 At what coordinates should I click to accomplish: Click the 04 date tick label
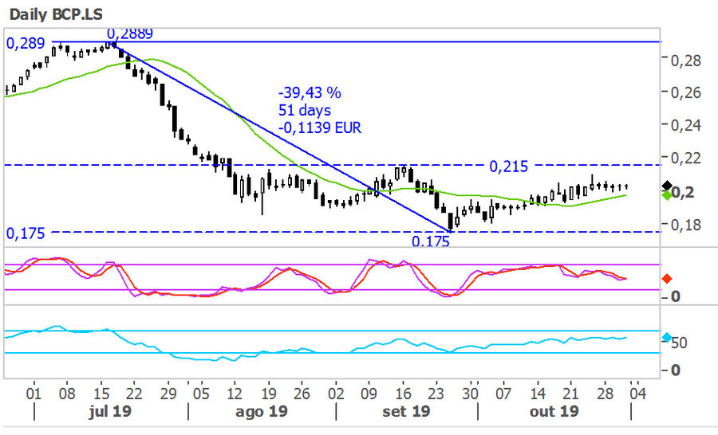pos(638,394)
